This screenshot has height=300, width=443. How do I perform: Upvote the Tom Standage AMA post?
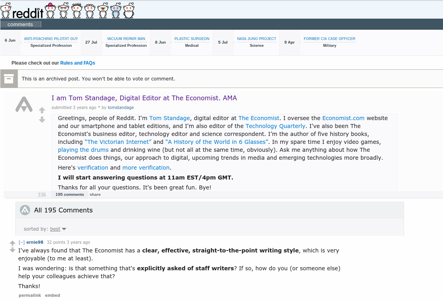pyautogui.click(x=42, y=110)
